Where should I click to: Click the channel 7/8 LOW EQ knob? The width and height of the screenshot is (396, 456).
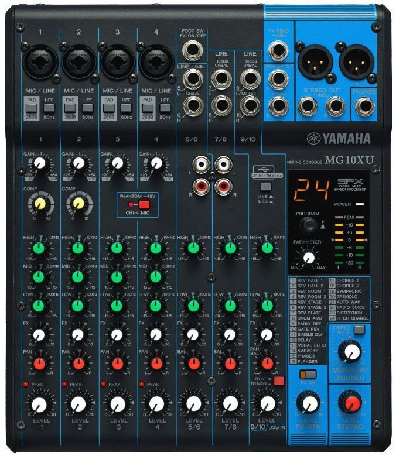coord(230,306)
